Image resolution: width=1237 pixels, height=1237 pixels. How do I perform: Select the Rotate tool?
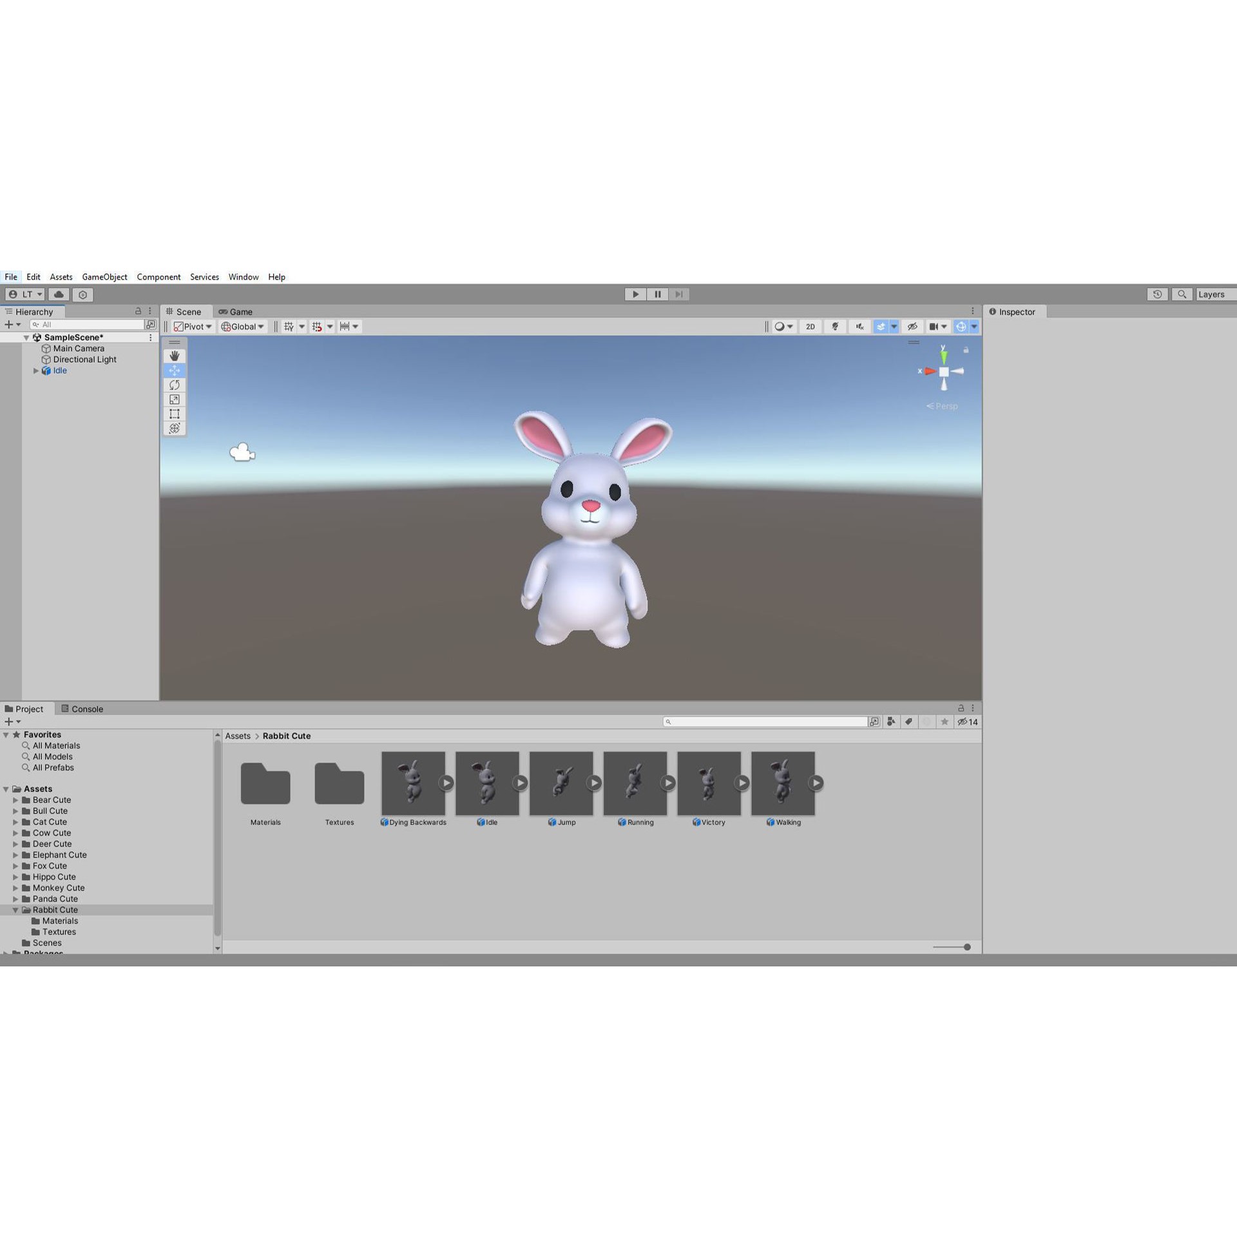tap(175, 385)
